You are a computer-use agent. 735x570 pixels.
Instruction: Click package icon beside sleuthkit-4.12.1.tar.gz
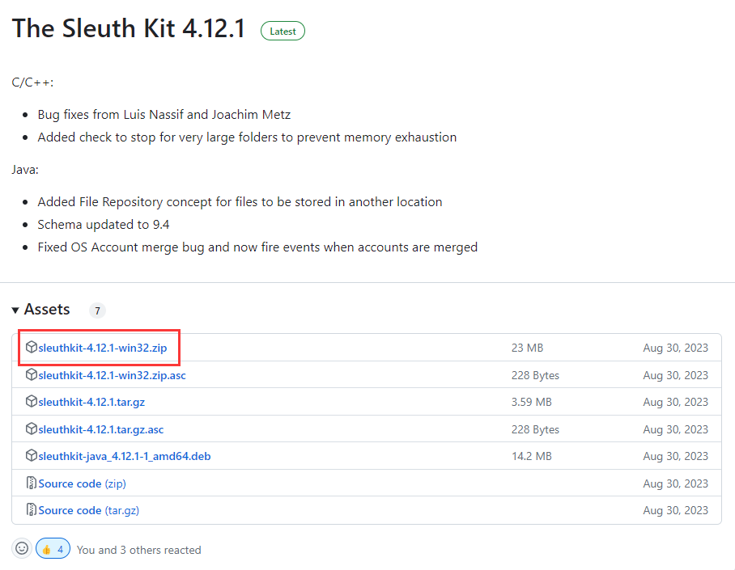tap(32, 402)
